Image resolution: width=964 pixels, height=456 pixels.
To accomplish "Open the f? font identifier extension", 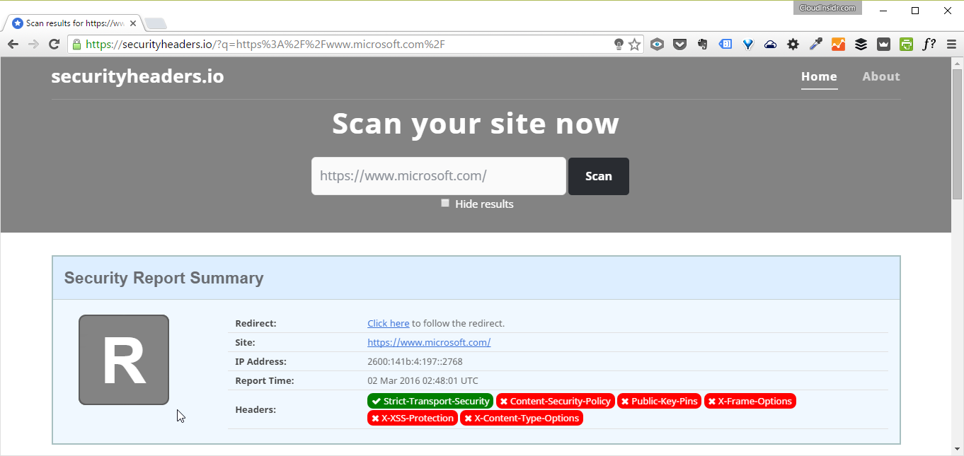I will point(929,45).
